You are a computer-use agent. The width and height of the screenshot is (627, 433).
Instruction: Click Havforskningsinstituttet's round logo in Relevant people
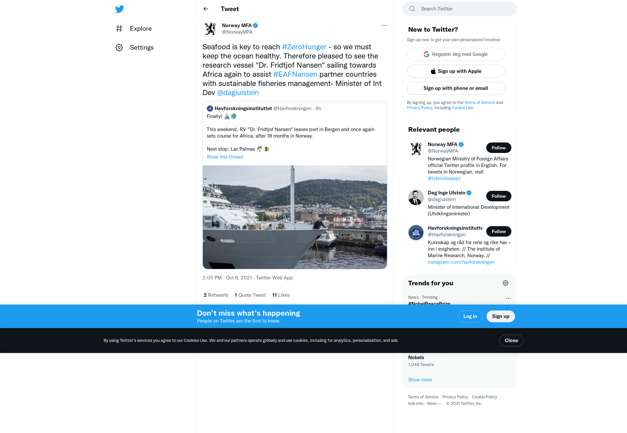pos(416,233)
